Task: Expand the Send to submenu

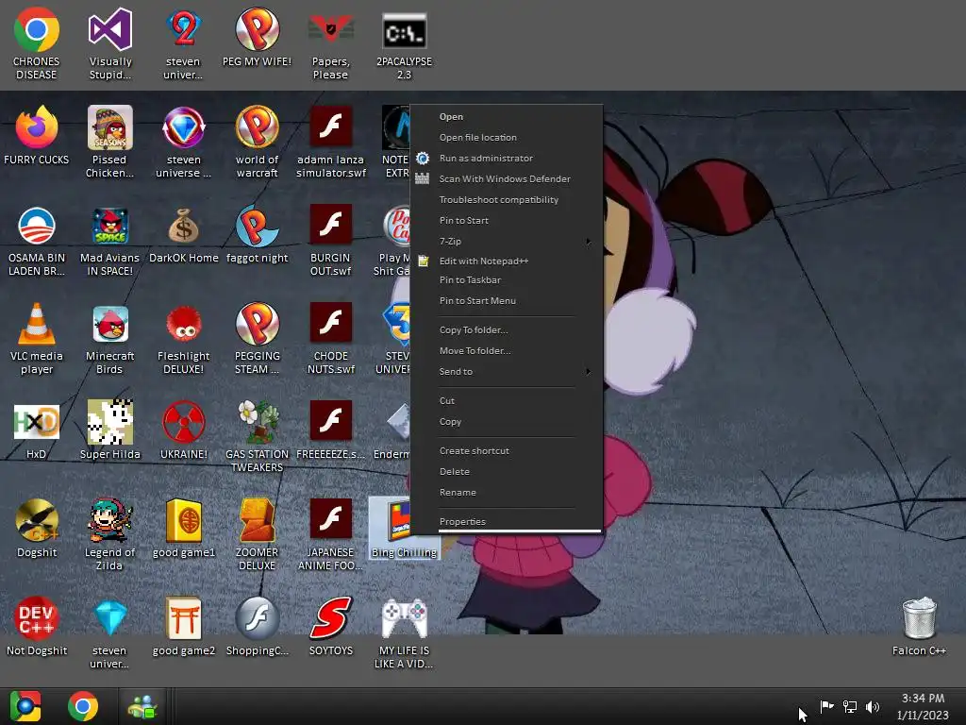Action: [507, 372]
